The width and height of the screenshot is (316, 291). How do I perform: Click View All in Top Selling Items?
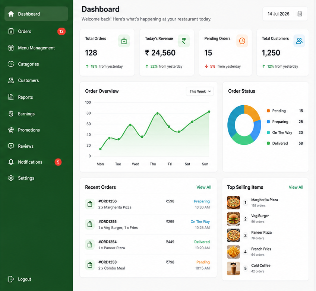tap(296, 187)
